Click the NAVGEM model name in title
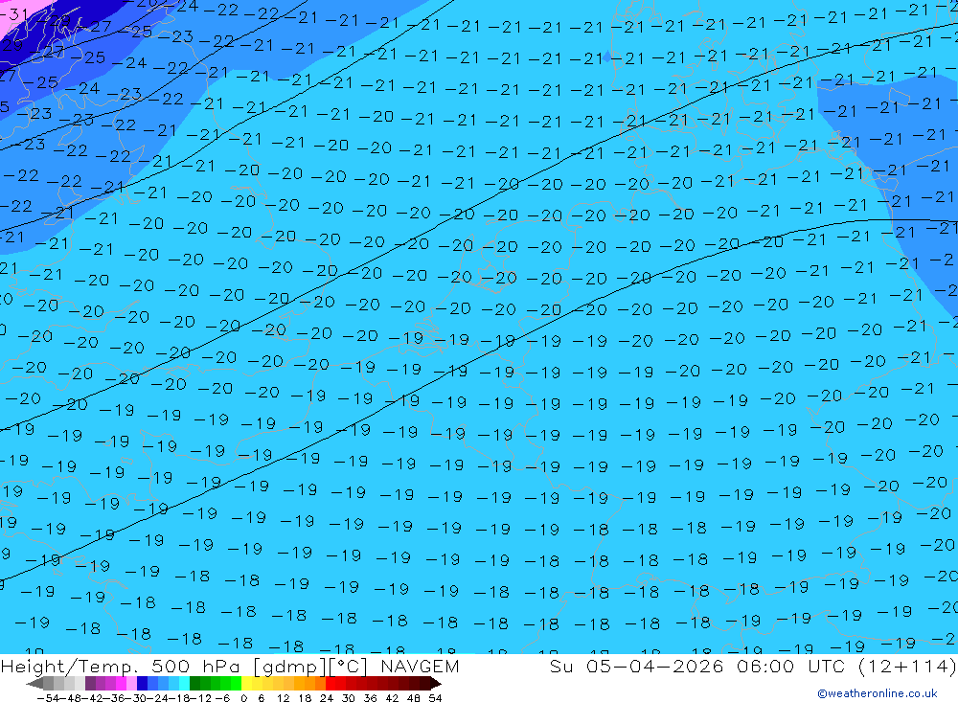 420,667
